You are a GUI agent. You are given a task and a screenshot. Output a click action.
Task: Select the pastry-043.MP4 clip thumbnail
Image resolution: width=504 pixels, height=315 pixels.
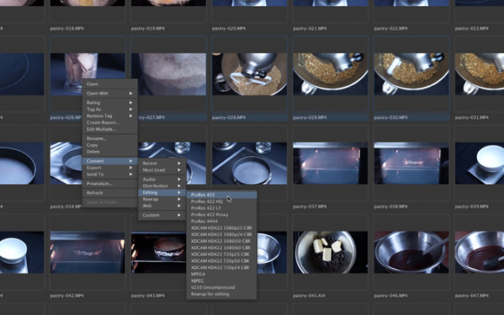tap(159, 253)
